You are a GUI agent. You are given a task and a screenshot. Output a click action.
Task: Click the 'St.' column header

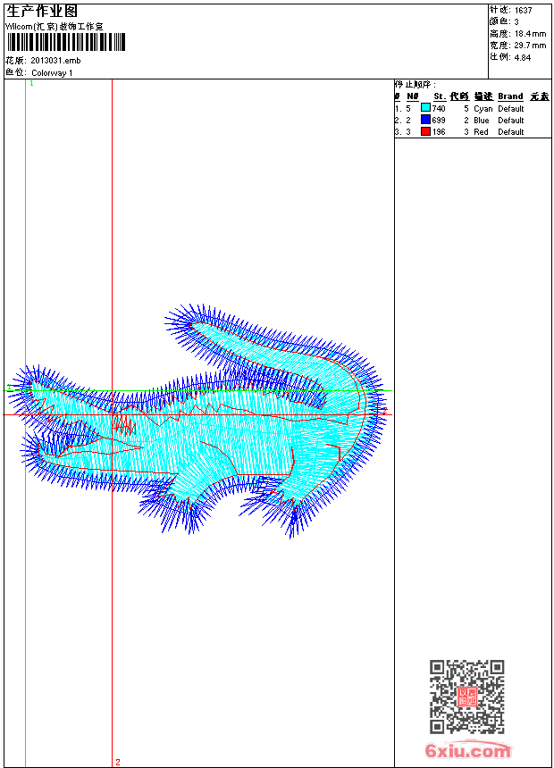pyautogui.click(x=440, y=96)
